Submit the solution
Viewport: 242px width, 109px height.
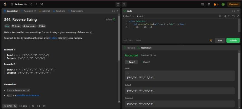click(x=233, y=41)
